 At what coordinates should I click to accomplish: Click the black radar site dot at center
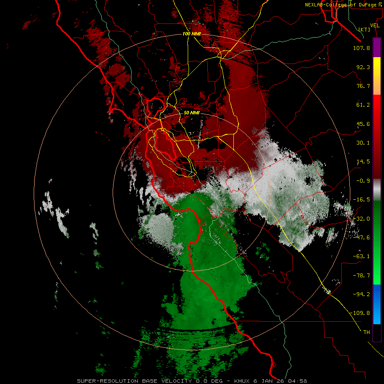(x=192, y=192)
